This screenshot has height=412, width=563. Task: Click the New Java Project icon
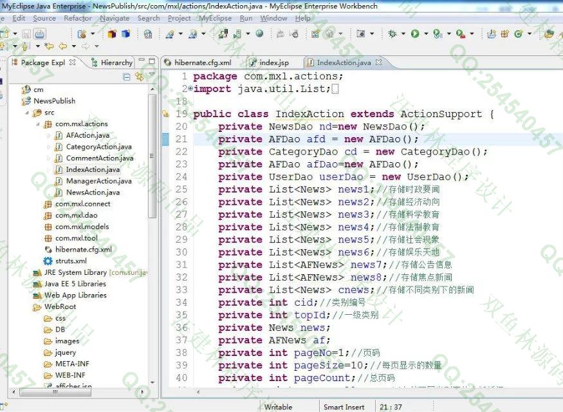coord(492,33)
